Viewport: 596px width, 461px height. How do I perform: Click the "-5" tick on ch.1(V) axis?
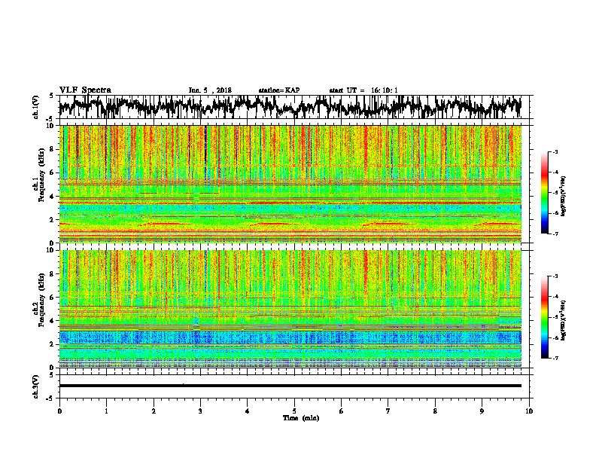click(x=51, y=118)
